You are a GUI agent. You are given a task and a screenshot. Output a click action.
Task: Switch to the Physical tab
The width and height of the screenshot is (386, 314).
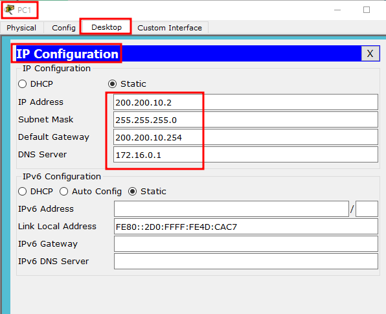click(x=21, y=28)
